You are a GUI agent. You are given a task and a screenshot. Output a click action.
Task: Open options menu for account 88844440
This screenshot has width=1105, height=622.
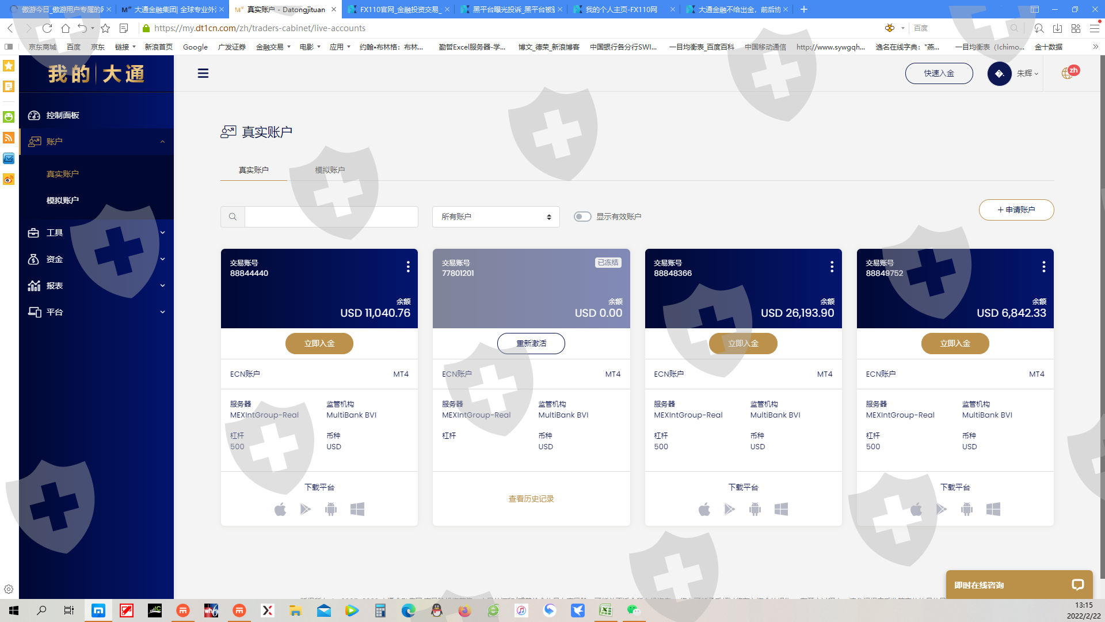(x=408, y=267)
